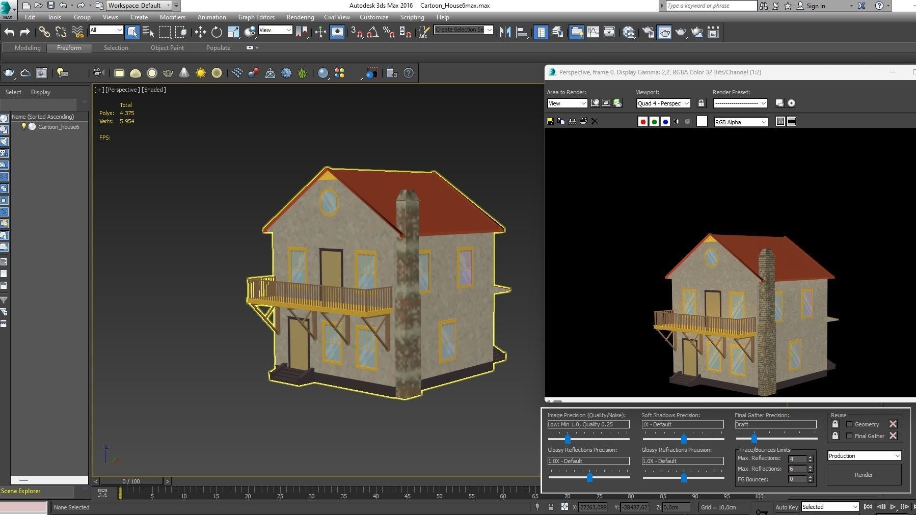916x515 pixels.
Task: Open the All selection filter dropdown
Action: tap(106, 30)
